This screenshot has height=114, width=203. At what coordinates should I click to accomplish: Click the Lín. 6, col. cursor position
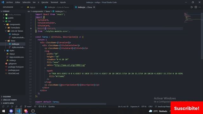(x=123, y=106)
